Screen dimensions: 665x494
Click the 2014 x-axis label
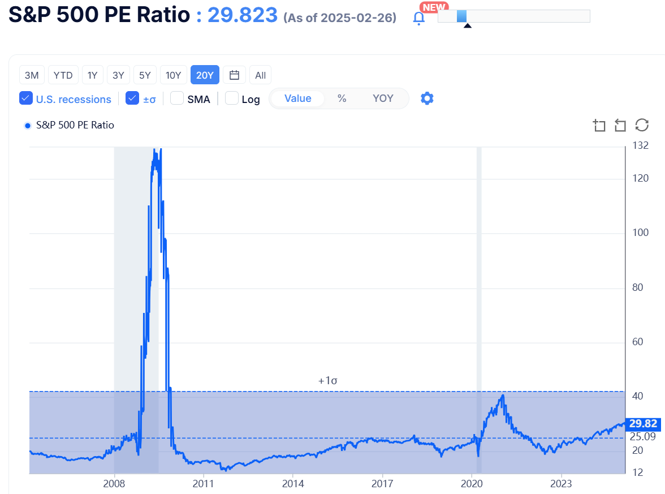coord(293,483)
